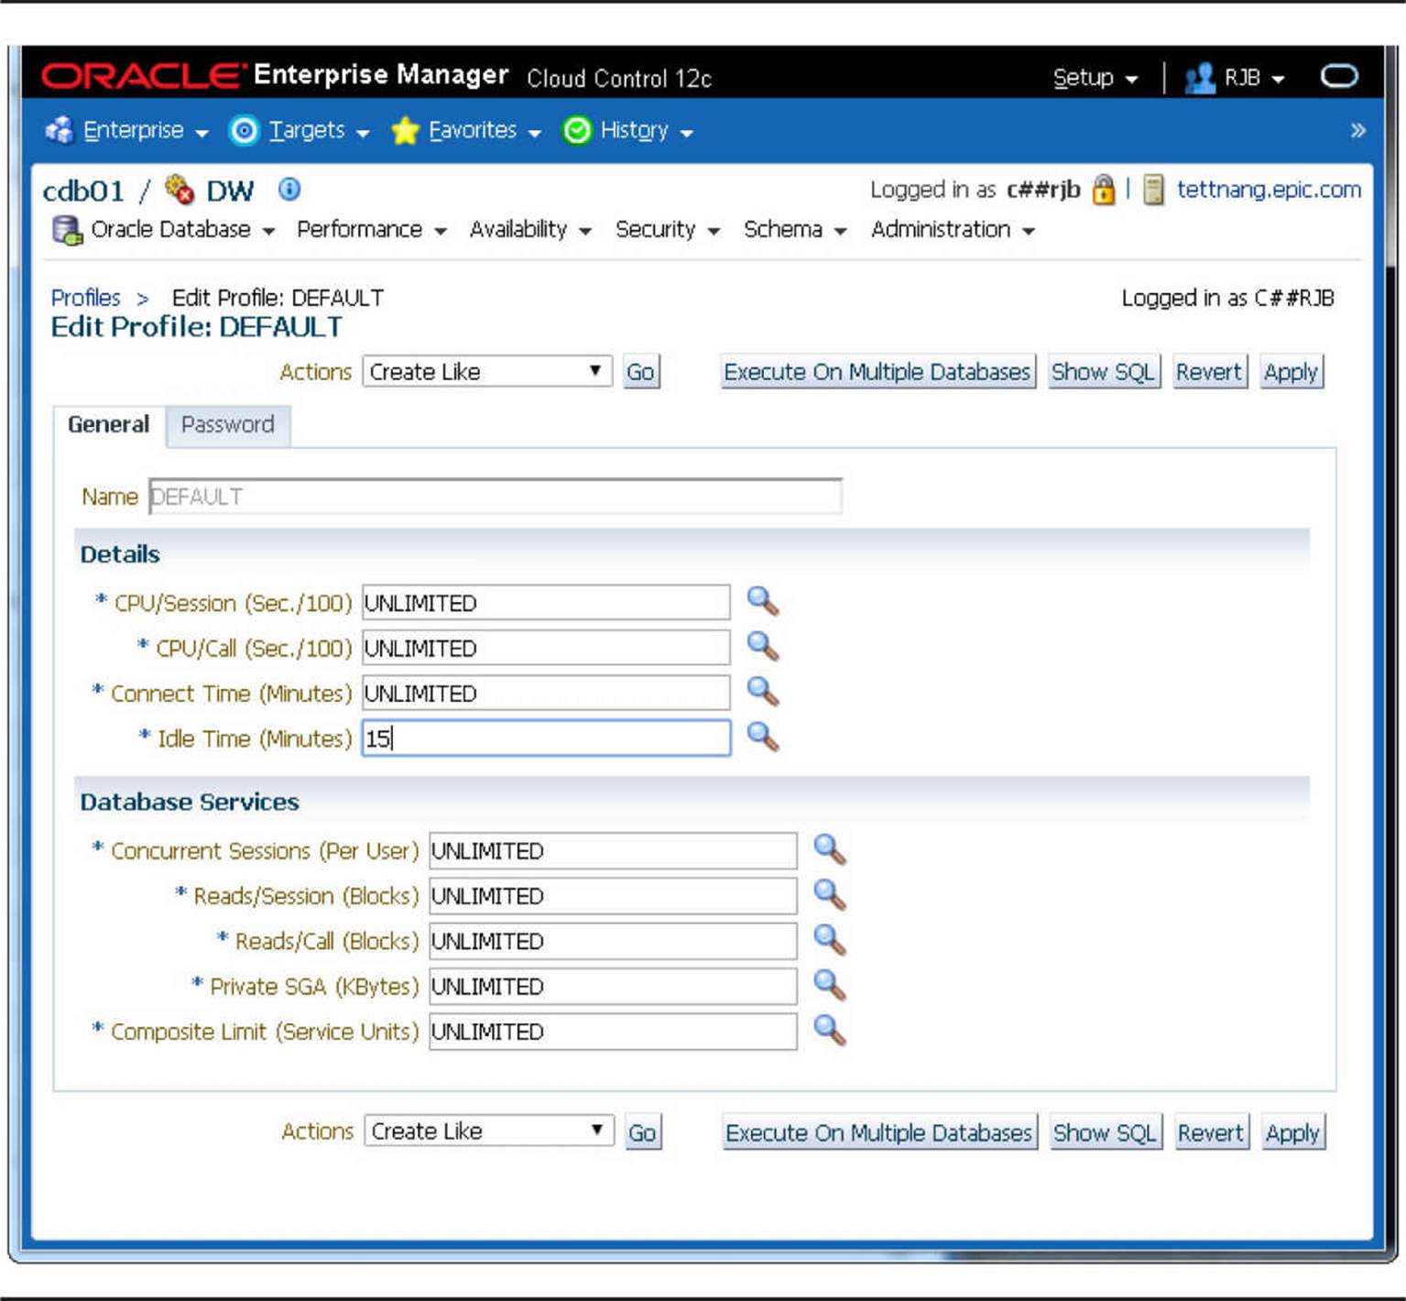Click the lookup magnifier for CPU/Session
Screen dimensions: 1406x1301
tap(762, 601)
